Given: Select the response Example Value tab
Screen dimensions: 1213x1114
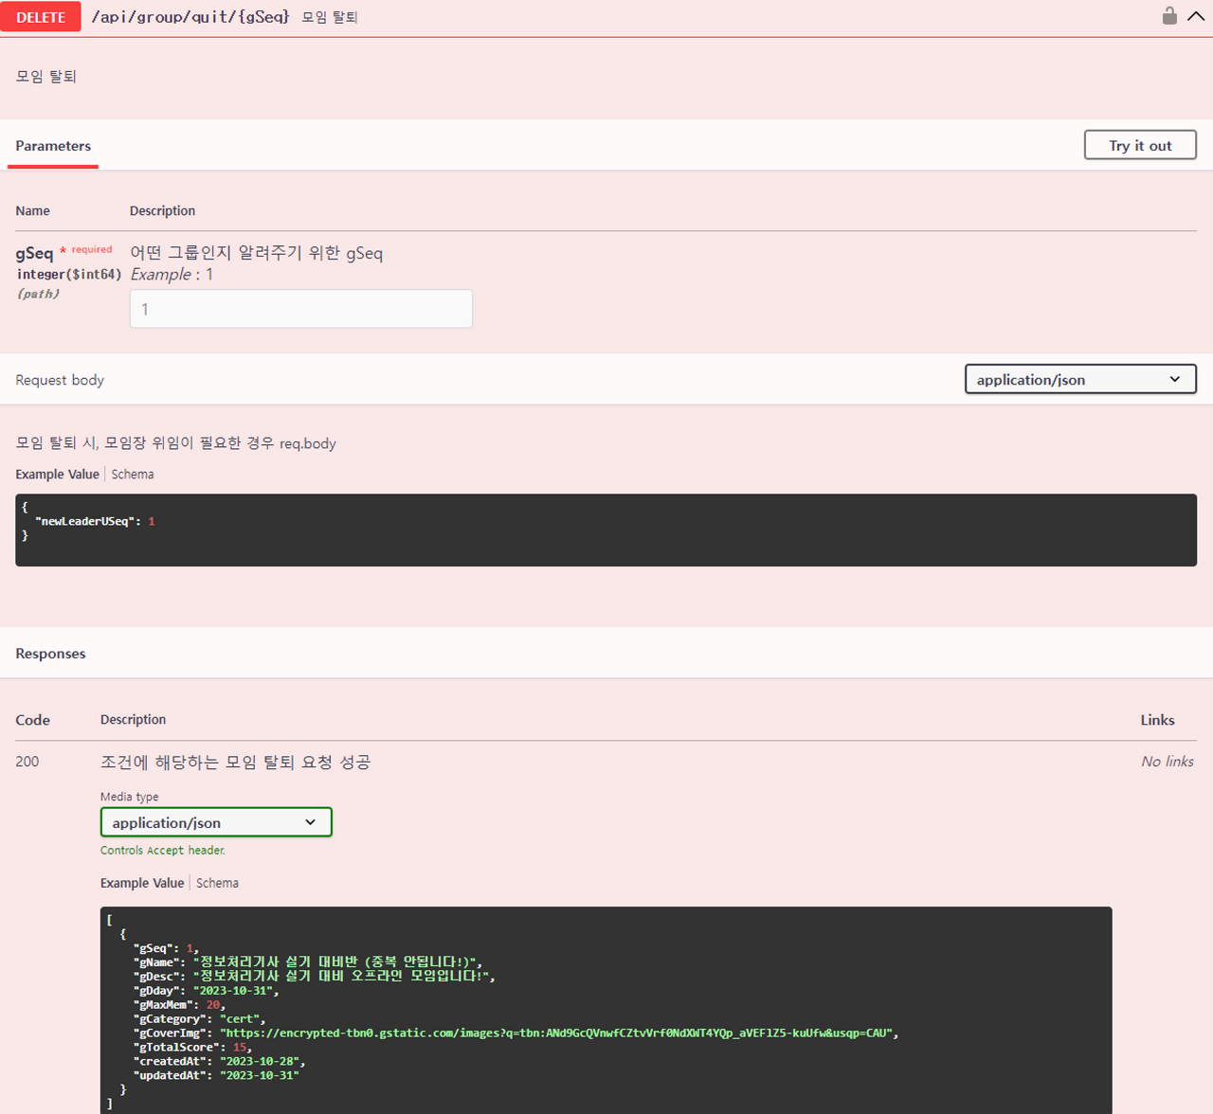Looking at the screenshot, I should click(x=142, y=883).
